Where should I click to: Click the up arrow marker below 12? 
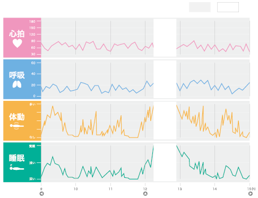pyautogui.click(x=145, y=194)
